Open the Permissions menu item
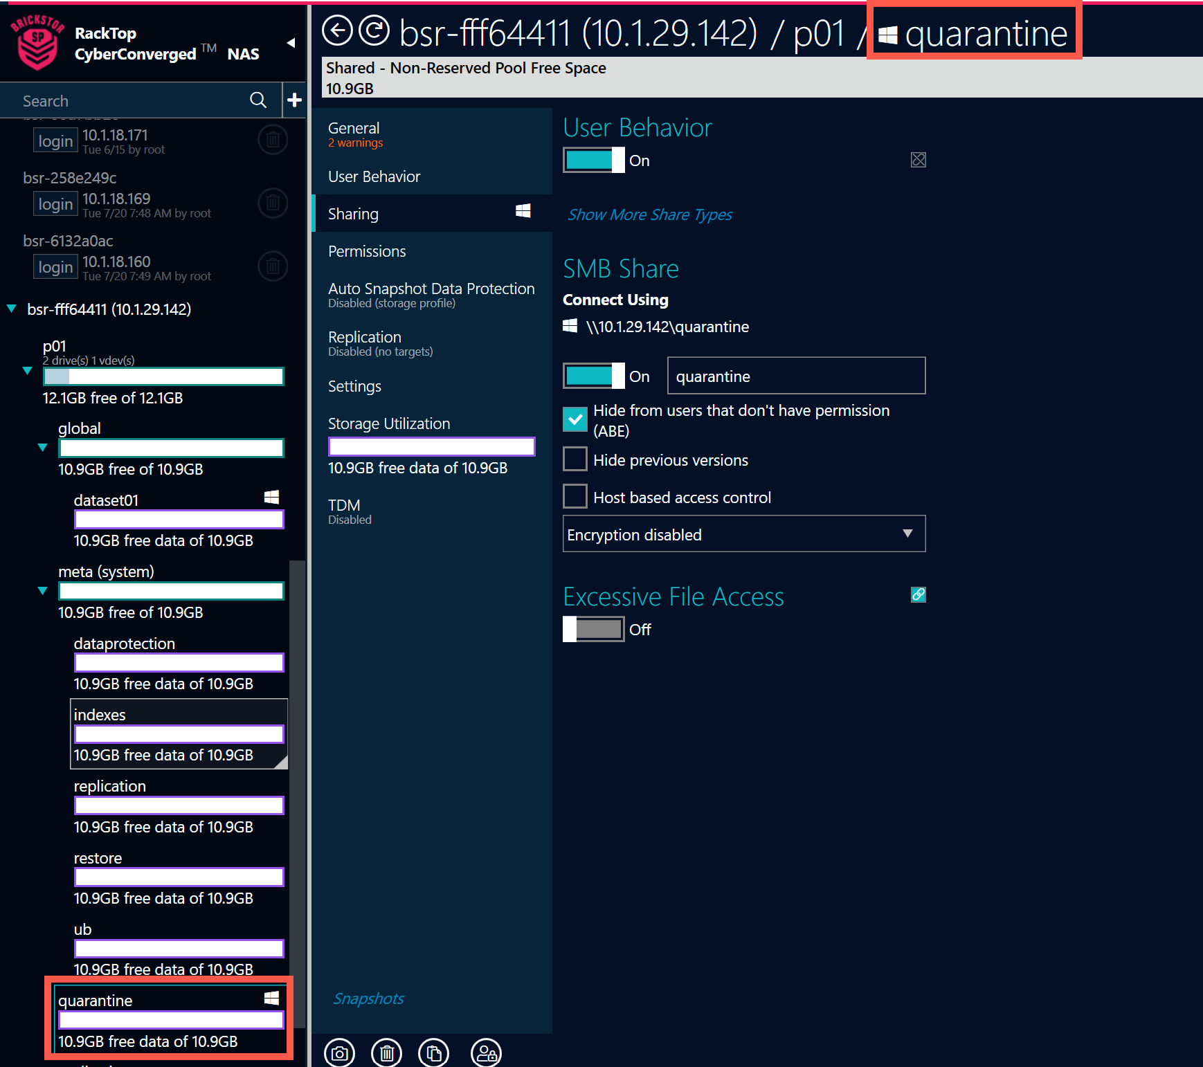The width and height of the screenshot is (1203, 1067). point(367,251)
